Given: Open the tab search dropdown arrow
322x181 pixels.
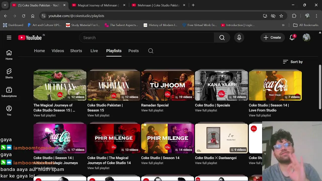Looking at the screenshot, I should pyautogui.click(x=5, y=5).
